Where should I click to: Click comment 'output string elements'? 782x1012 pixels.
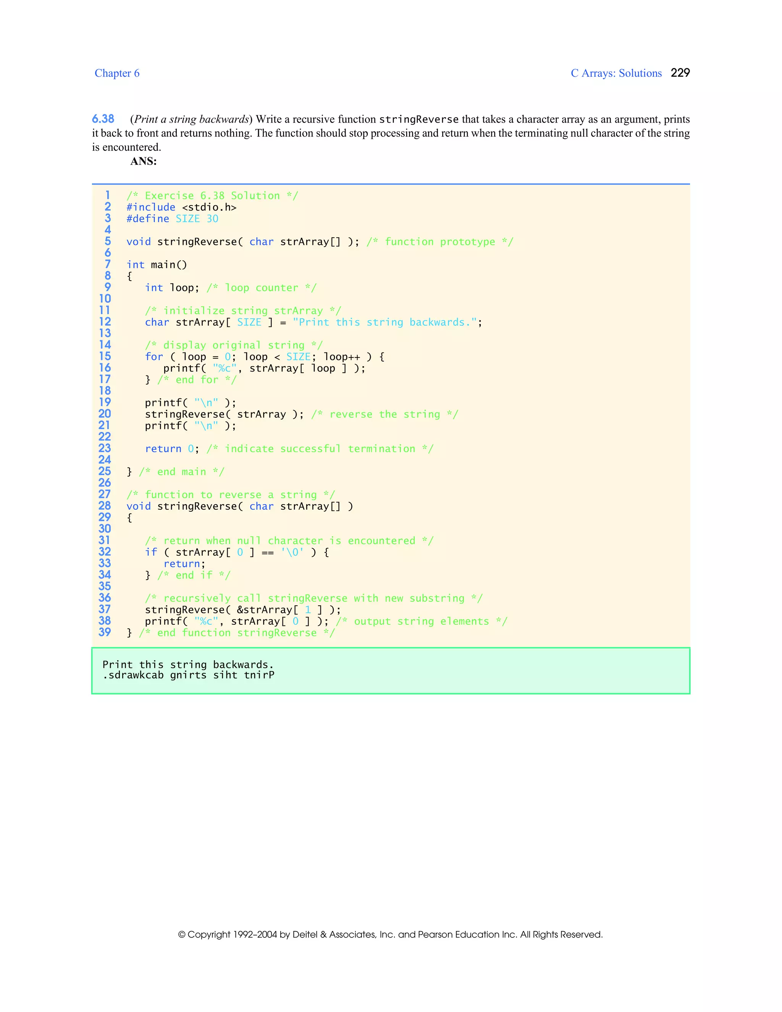(x=422, y=621)
